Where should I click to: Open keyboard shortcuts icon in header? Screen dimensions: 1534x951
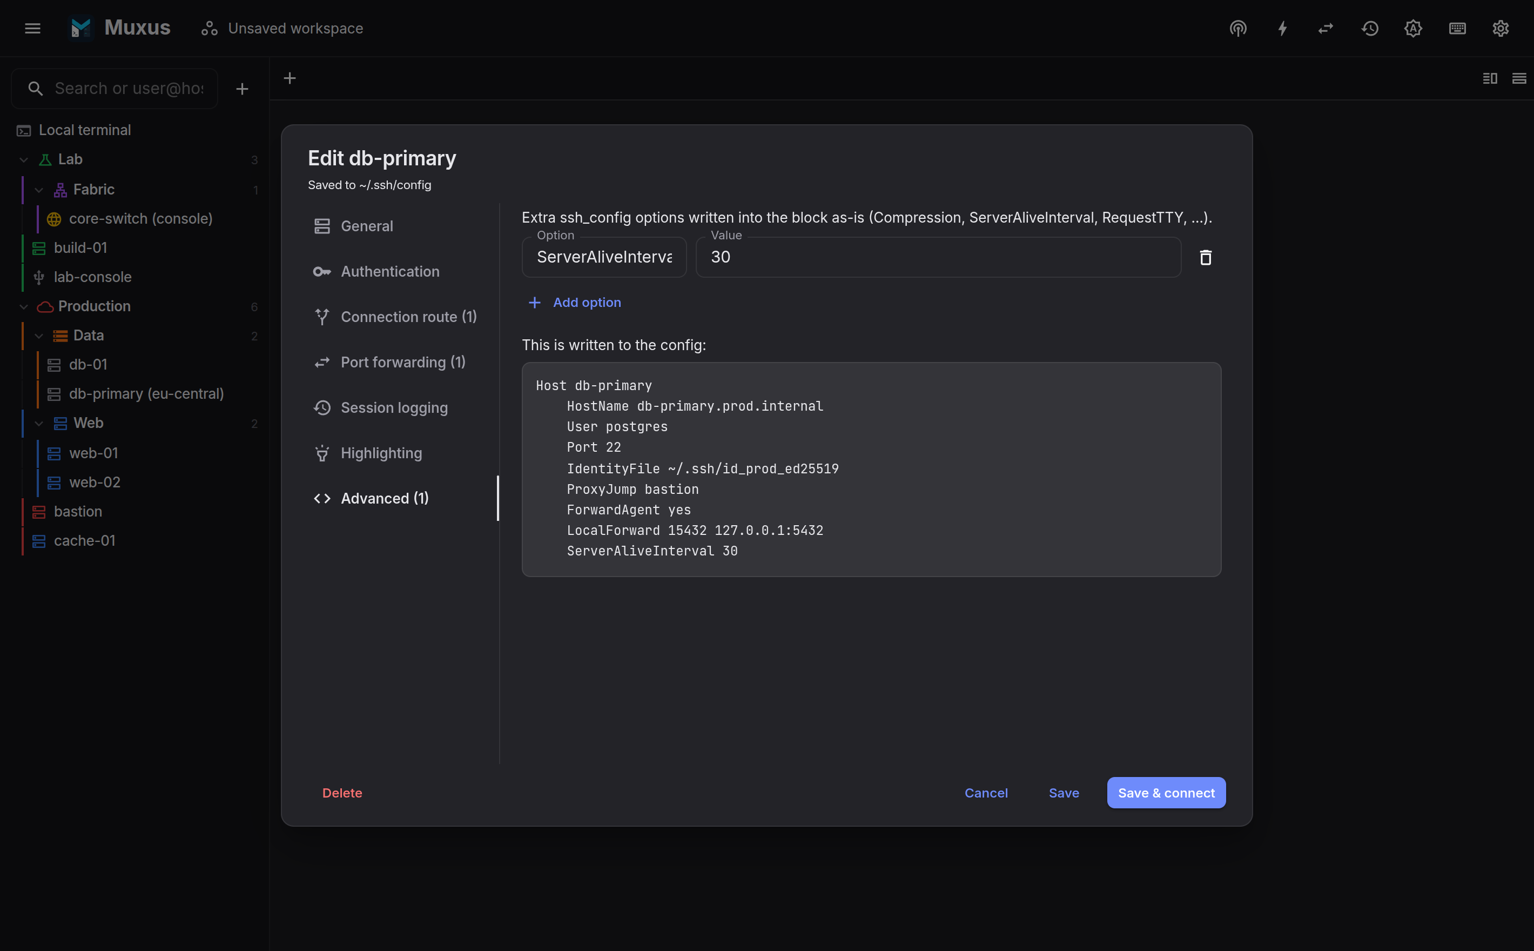1457,28
